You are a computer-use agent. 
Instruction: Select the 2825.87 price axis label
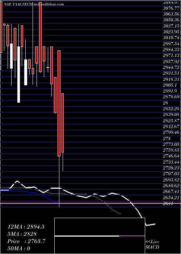pyautogui.click(x=171, y=121)
